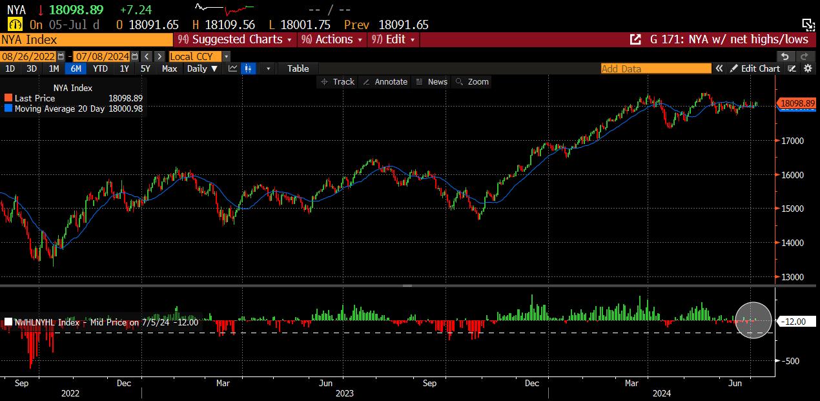Screen dimensions: 820x401
Task: Click the Add Data input box
Action: tap(656, 68)
